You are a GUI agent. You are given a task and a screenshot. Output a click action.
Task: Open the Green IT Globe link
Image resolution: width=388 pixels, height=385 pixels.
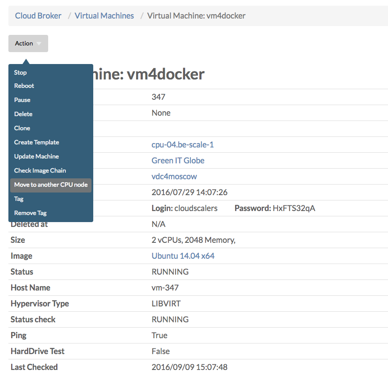(x=178, y=160)
